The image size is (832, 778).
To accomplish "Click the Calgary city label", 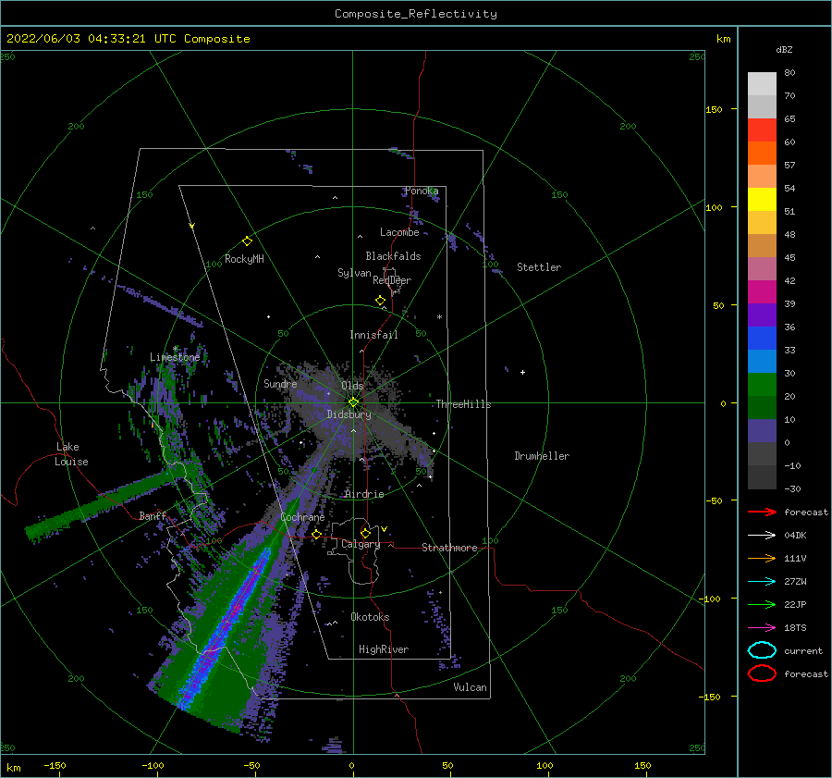I will pyautogui.click(x=361, y=544).
